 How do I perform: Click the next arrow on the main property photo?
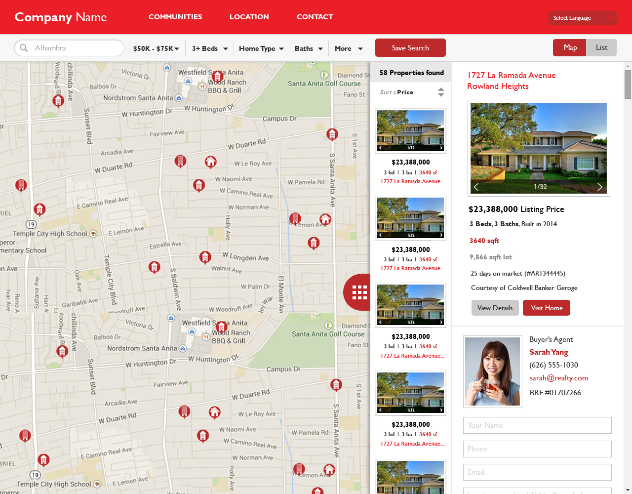click(x=600, y=187)
